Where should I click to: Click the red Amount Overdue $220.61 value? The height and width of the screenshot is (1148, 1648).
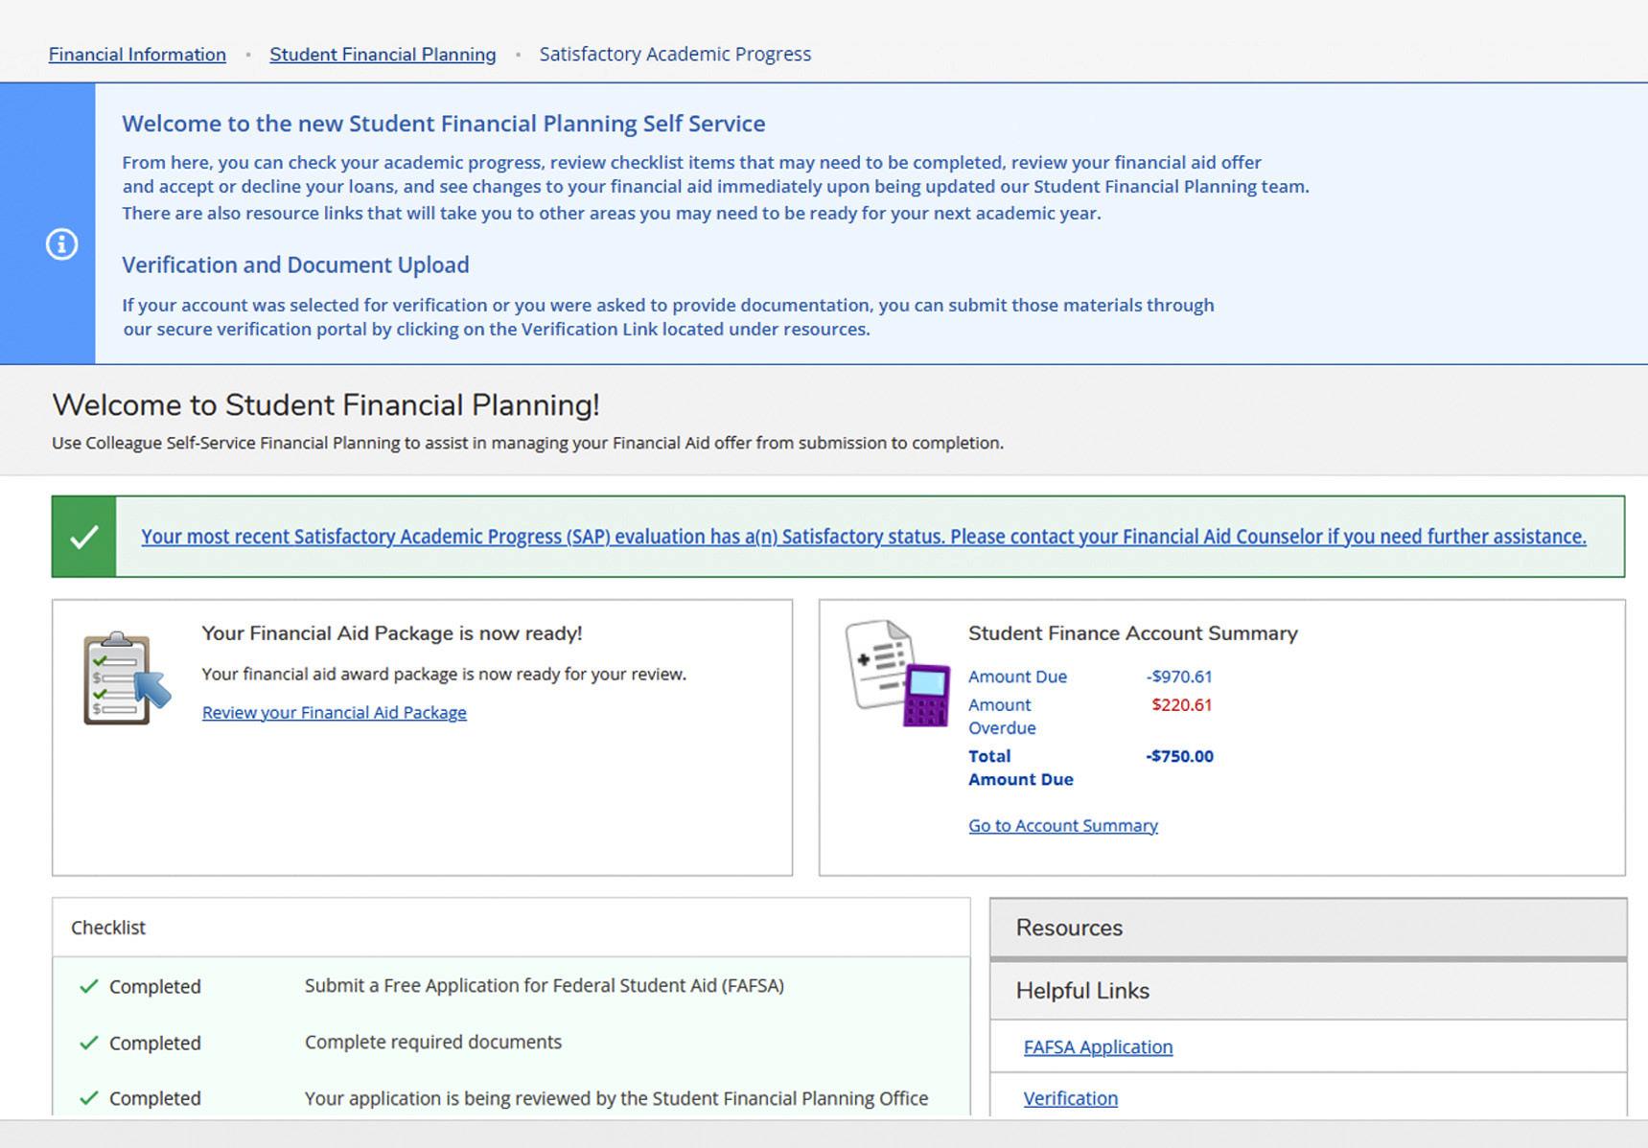[x=1181, y=705]
